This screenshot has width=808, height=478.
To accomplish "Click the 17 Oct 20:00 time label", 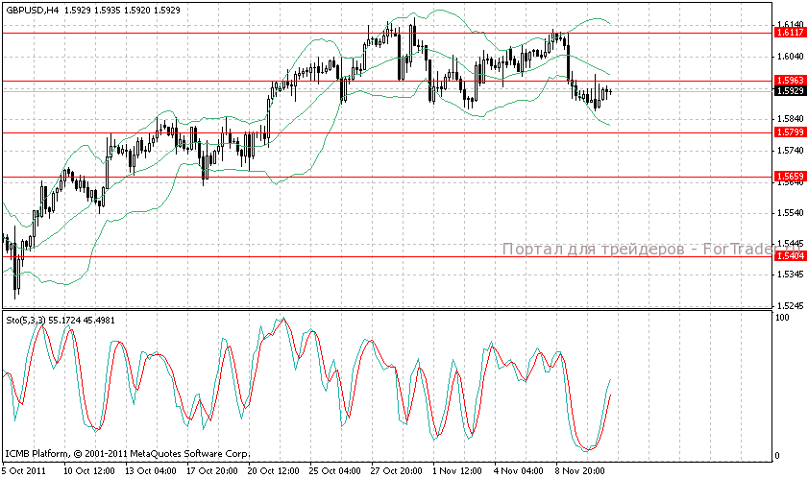I will point(211,471).
